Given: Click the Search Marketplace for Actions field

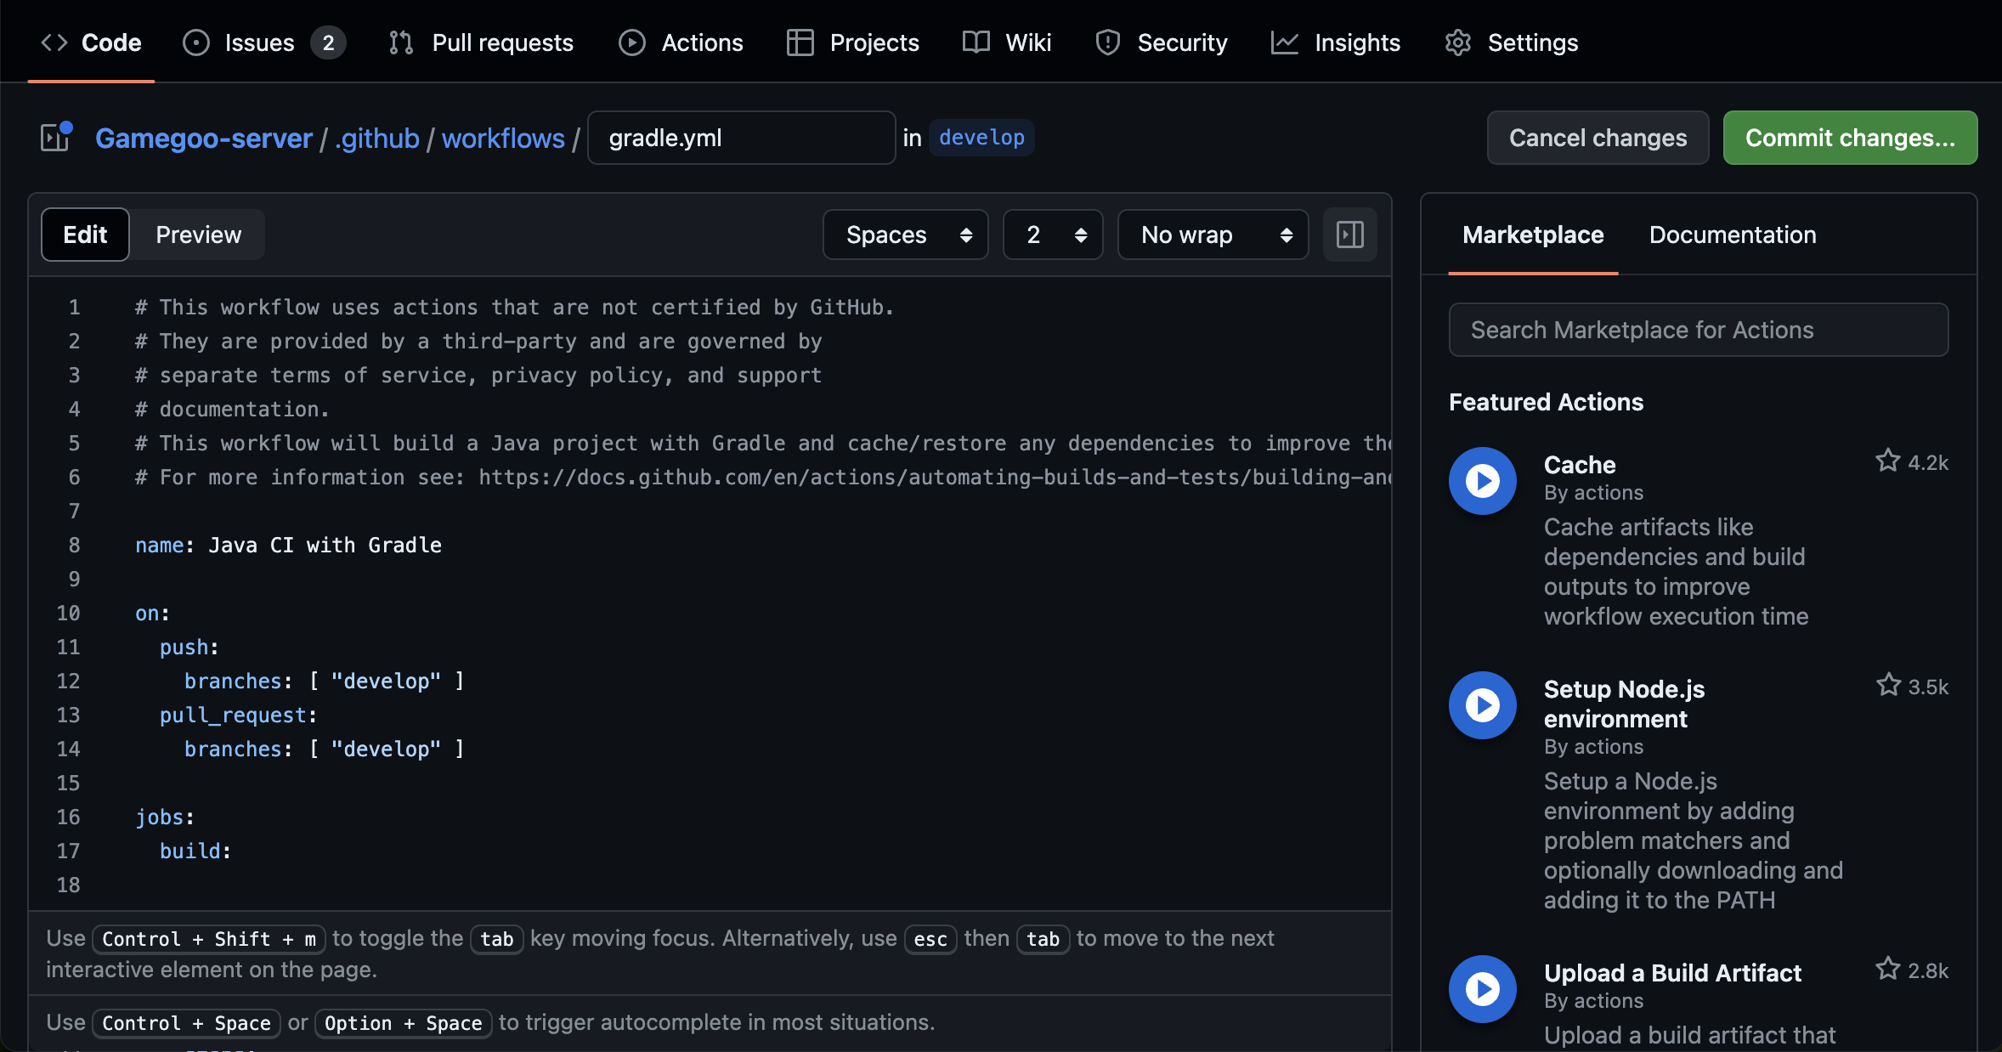Looking at the screenshot, I should click(x=1698, y=330).
